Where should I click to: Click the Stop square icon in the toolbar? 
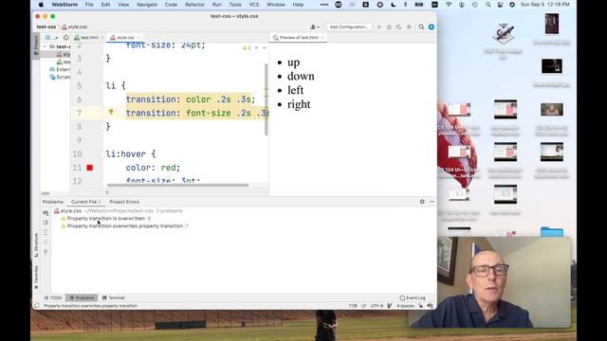tap(409, 27)
